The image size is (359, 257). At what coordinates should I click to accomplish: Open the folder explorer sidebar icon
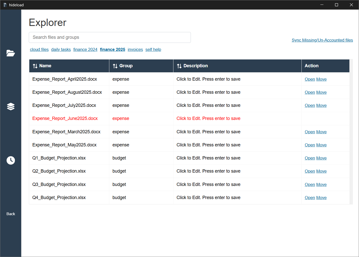pyautogui.click(x=11, y=53)
